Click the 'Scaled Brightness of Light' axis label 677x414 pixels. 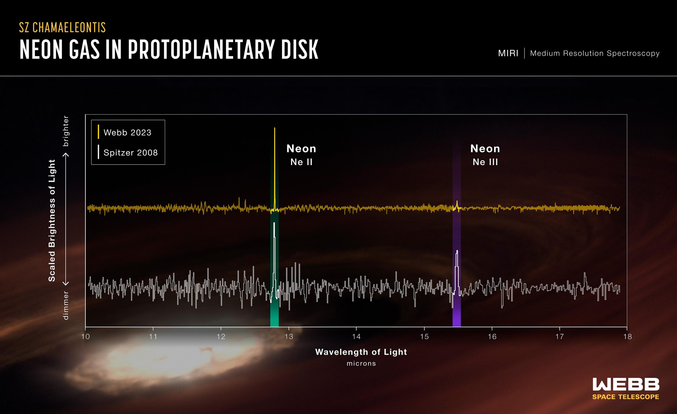pyautogui.click(x=52, y=220)
